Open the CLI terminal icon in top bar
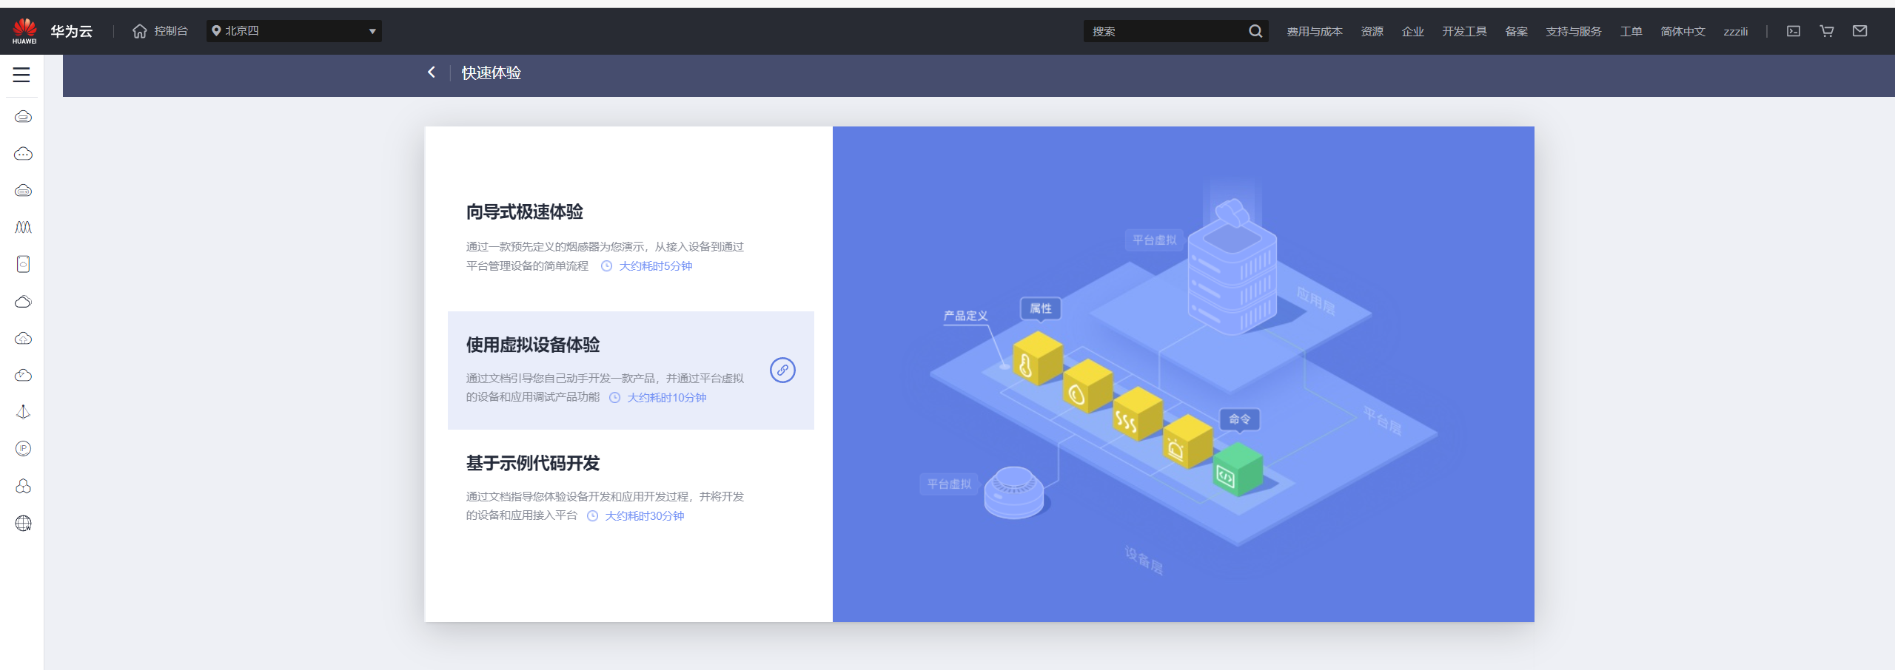This screenshot has height=670, width=1895. tap(1794, 30)
